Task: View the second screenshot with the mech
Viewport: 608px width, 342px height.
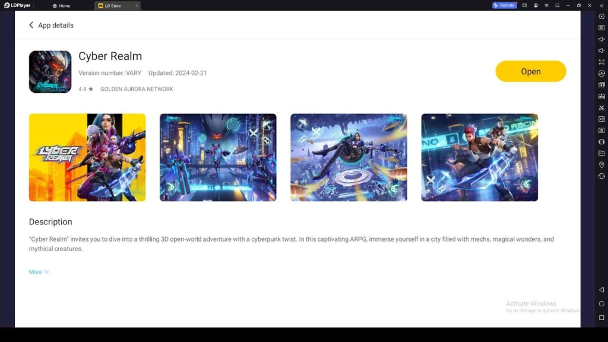Action: click(x=218, y=157)
